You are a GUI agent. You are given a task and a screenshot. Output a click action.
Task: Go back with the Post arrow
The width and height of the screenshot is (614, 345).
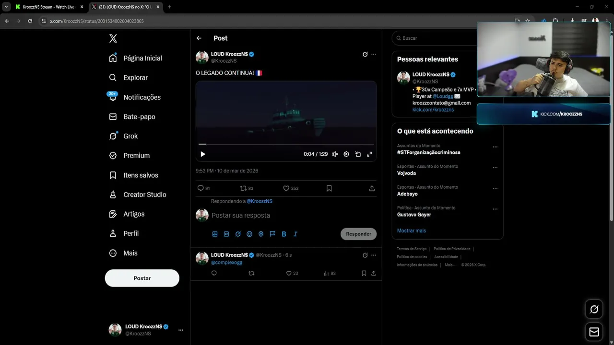click(199, 38)
